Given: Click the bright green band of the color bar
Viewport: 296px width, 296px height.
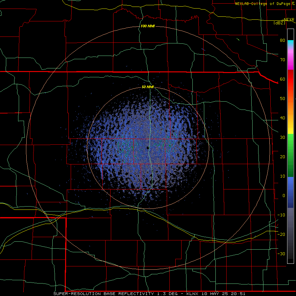Looking at the screenshot, I should coord(290,139).
